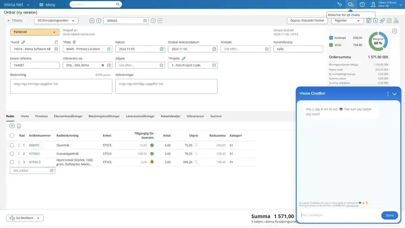Viewport: 405px width, 228px height.
Task: Click the warning triangle for NTE04-3
Action: pos(152,162)
